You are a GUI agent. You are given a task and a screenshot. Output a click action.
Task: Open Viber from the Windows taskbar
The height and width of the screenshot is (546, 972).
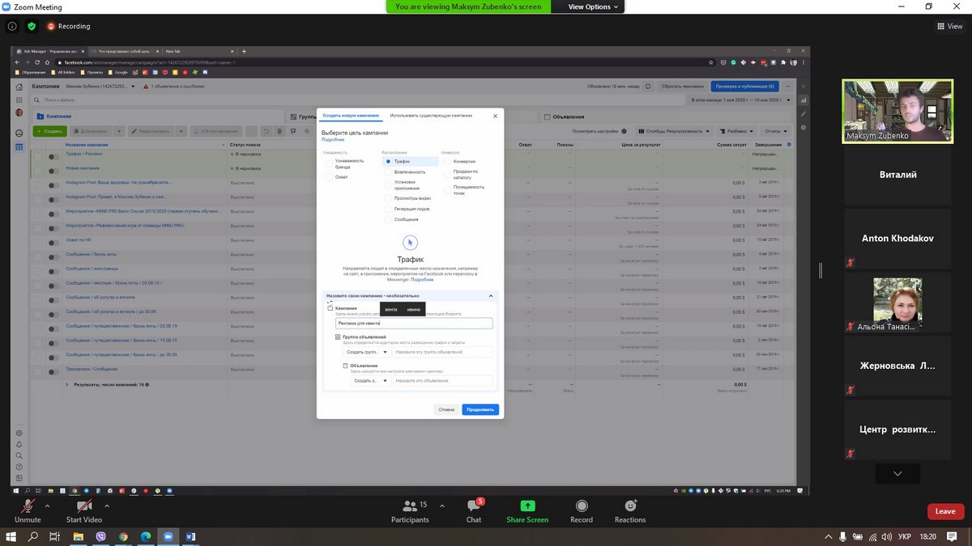tap(100, 536)
